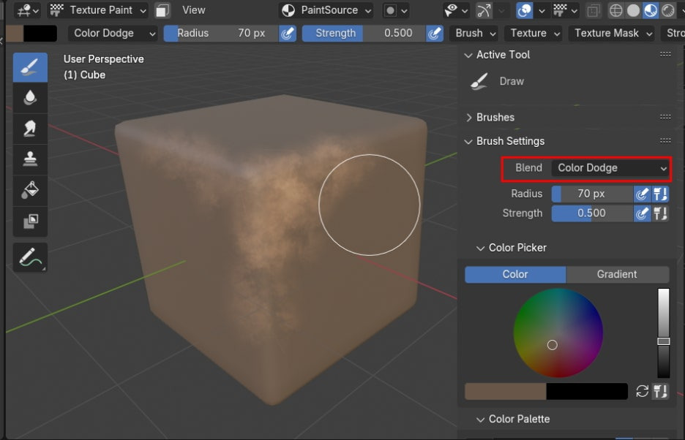Switch to wireframe shading

[x=616, y=10]
